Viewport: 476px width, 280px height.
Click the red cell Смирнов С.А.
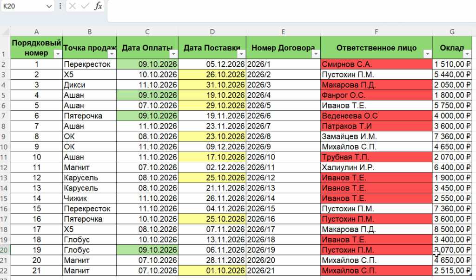(x=376, y=64)
